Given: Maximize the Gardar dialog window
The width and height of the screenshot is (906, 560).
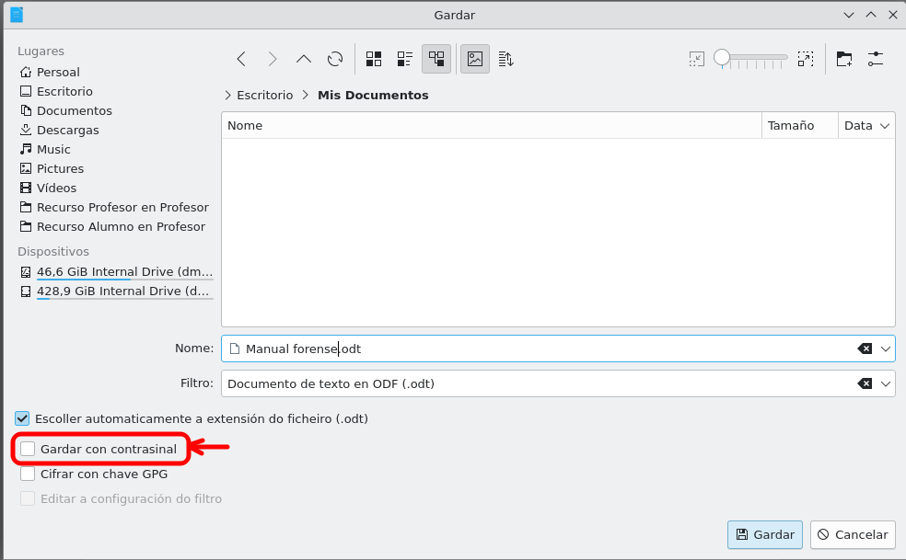Looking at the screenshot, I should coord(871,15).
